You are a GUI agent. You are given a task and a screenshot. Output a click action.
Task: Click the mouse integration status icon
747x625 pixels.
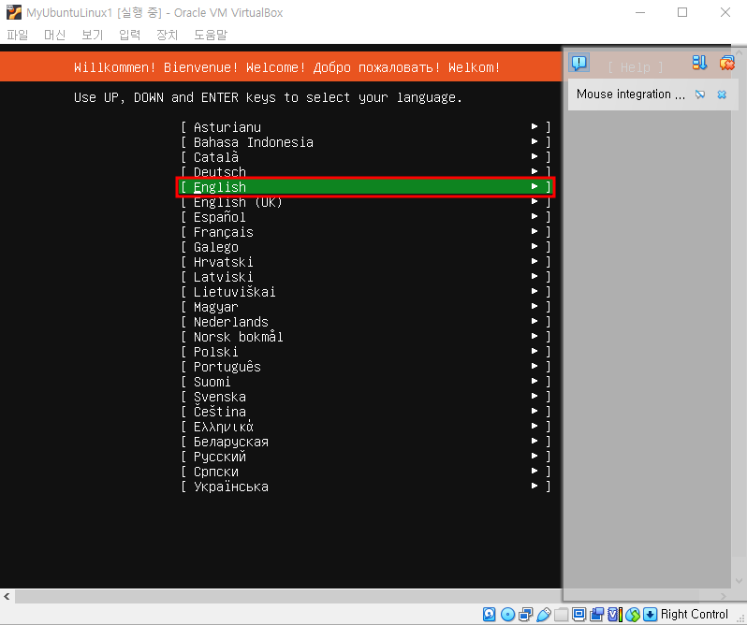(633, 614)
